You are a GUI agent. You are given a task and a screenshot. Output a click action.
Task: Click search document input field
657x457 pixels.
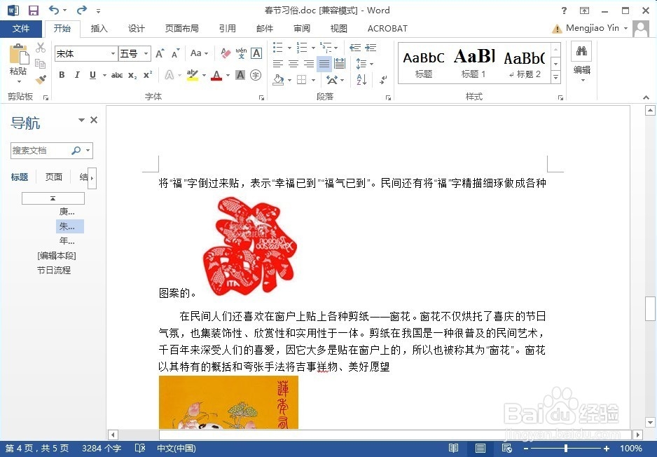(42, 150)
